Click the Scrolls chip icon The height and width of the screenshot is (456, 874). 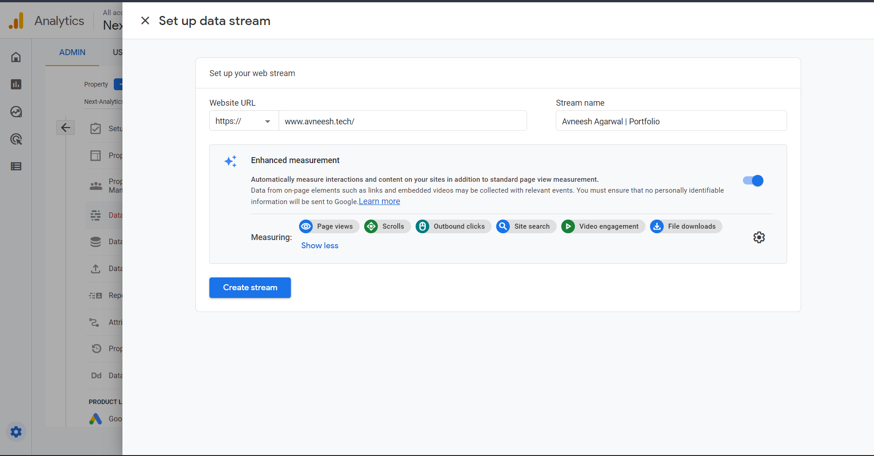(x=371, y=226)
